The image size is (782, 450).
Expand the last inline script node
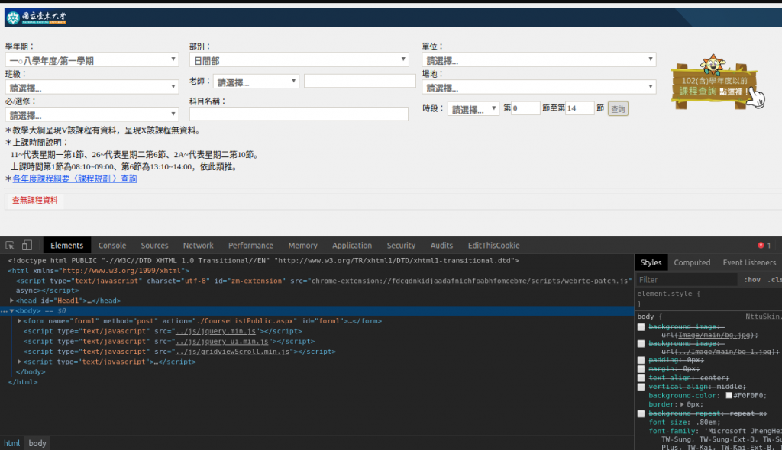tap(19, 362)
